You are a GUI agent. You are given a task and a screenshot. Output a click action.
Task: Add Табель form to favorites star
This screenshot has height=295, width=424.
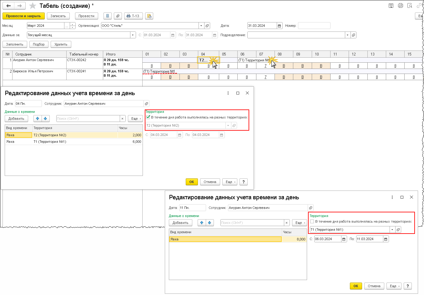tap(33, 6)
